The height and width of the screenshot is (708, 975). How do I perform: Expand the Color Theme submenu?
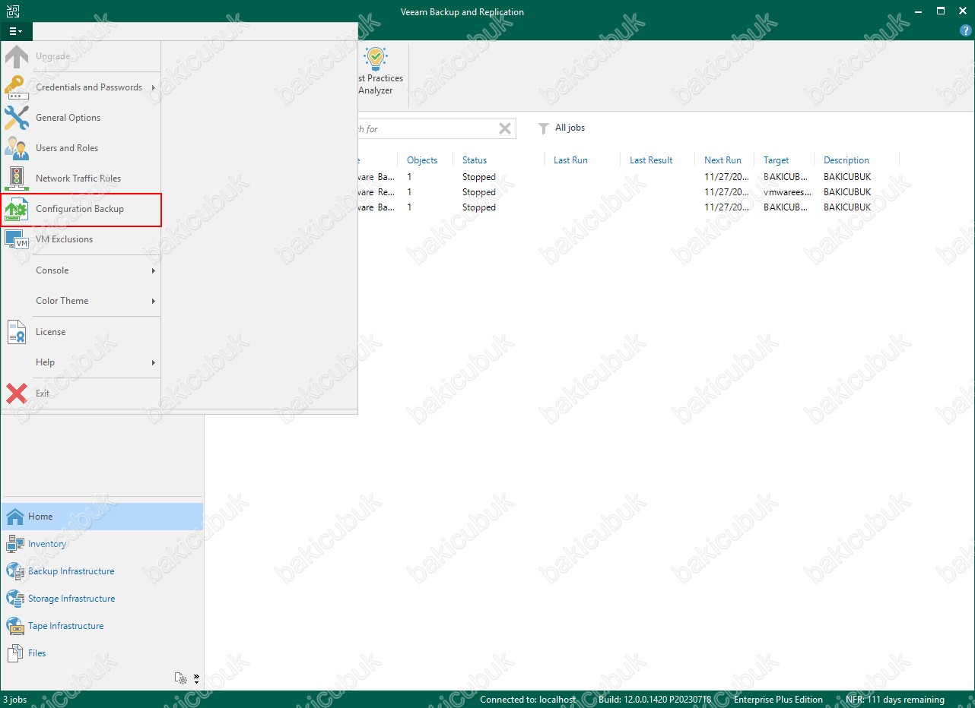pyautogui.click(x=81, y=301)
